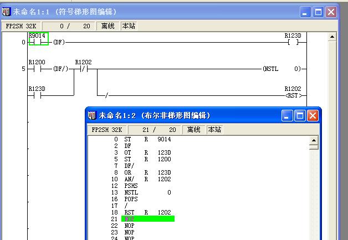Image resolution: width=348 pixels, height=240 pixels.
Task: Select the R1200 contact on rung 5
Action: [x=37, y=67]
